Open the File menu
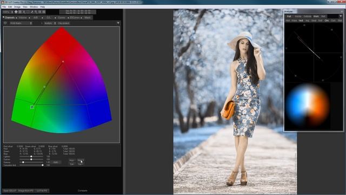 tap(4, 7)
